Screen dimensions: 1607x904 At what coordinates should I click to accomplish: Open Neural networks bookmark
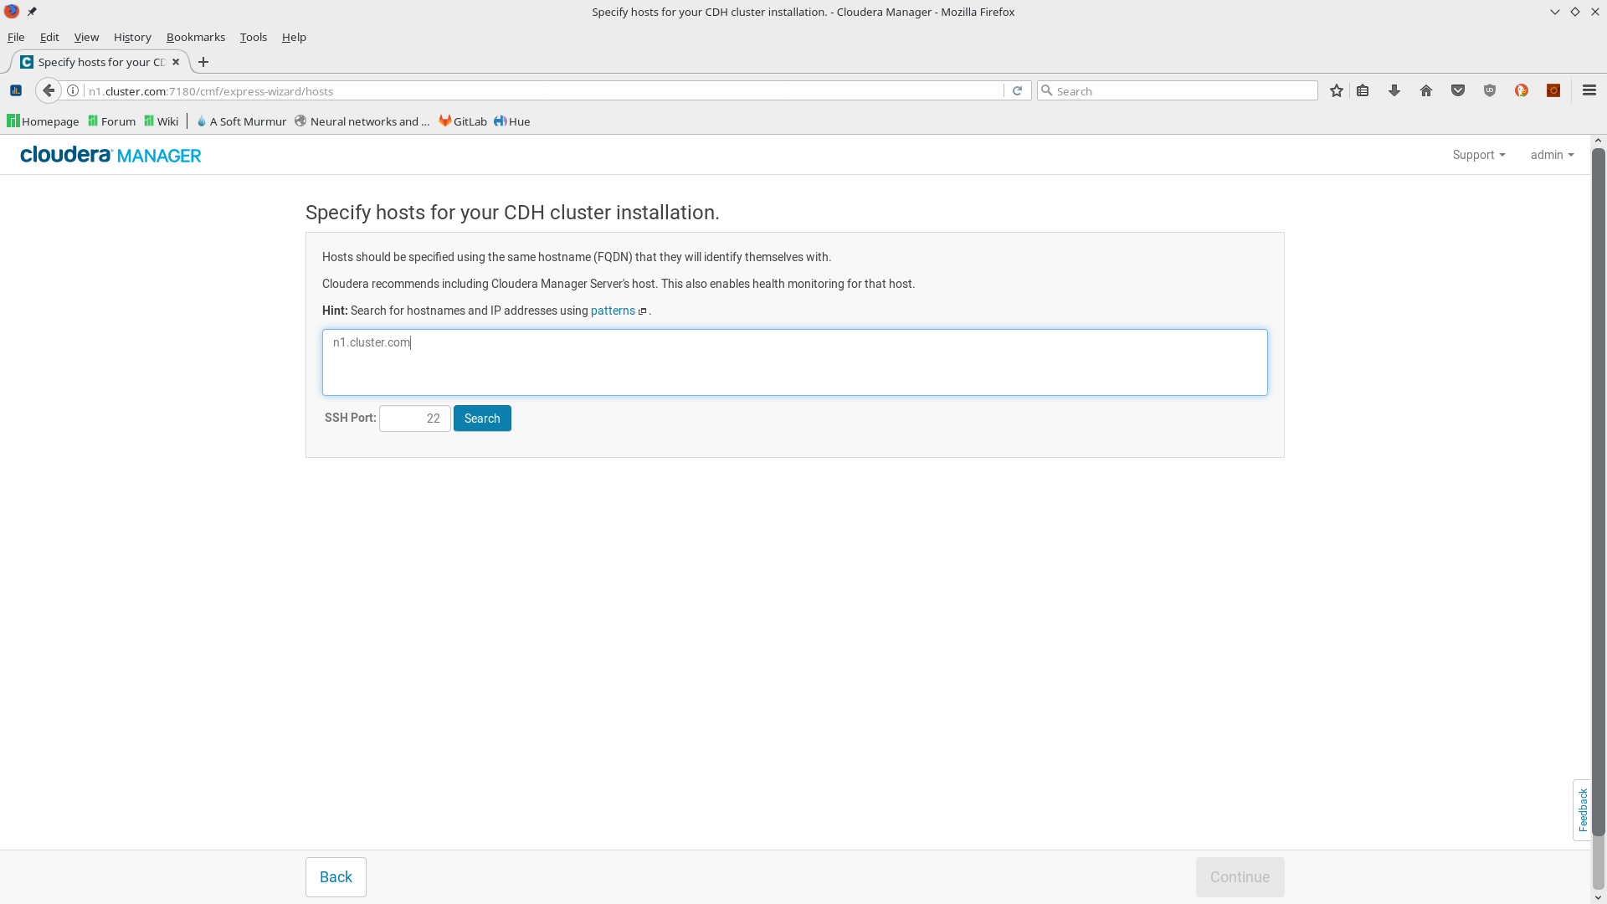pos(362,121)
